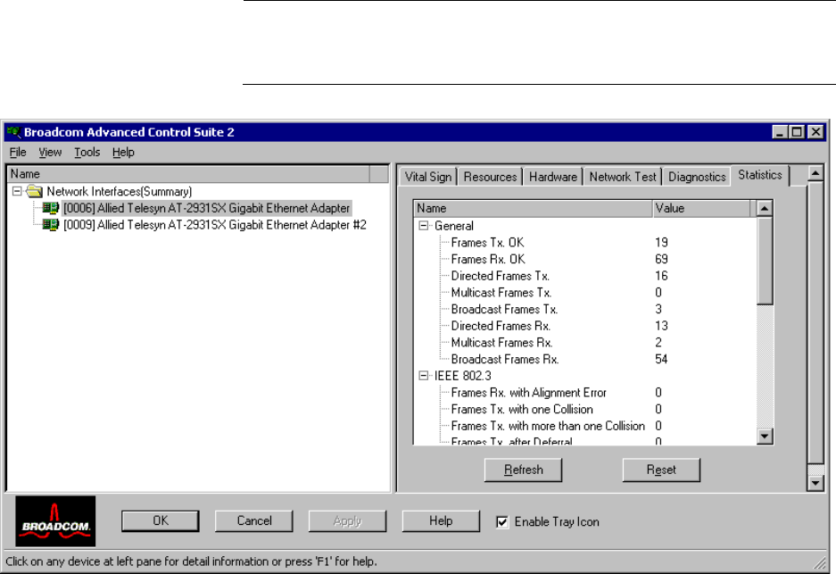Select the Directed Frames Rx. row
Viewport: 836px width, 574px height.
[501, 326]
